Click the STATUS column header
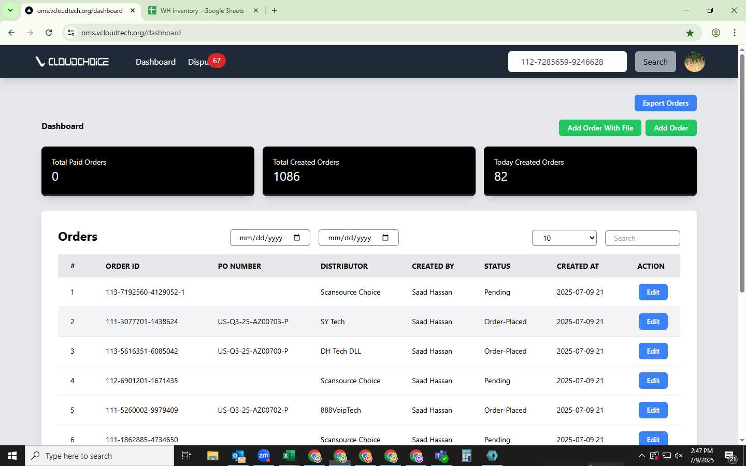This screenshot has height=466, width=746. (497, 266)
